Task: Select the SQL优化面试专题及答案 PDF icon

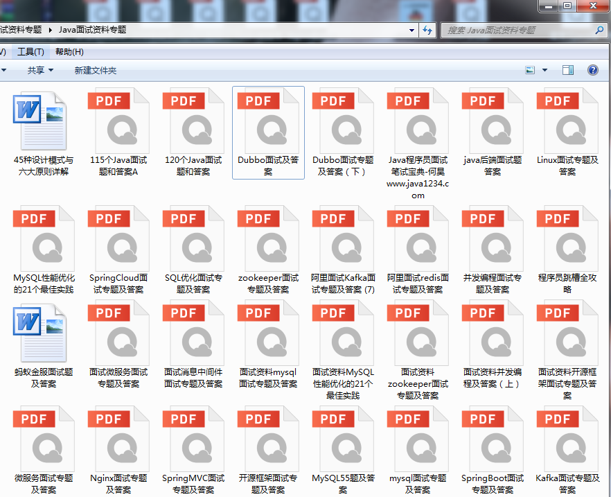Action: coord(193,238)
